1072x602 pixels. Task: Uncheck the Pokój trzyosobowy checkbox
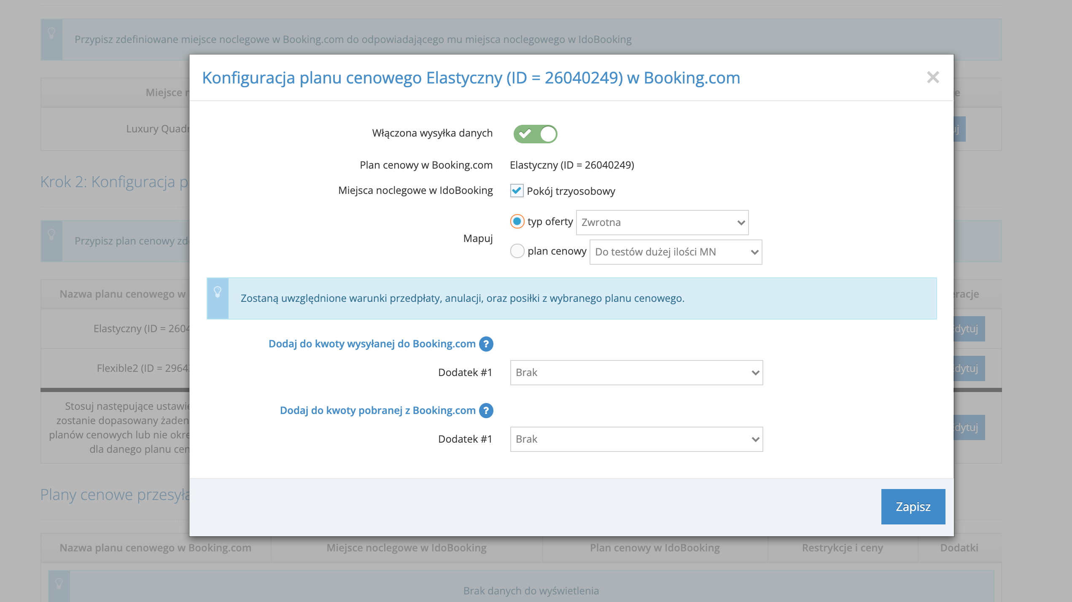pos(517,191)
